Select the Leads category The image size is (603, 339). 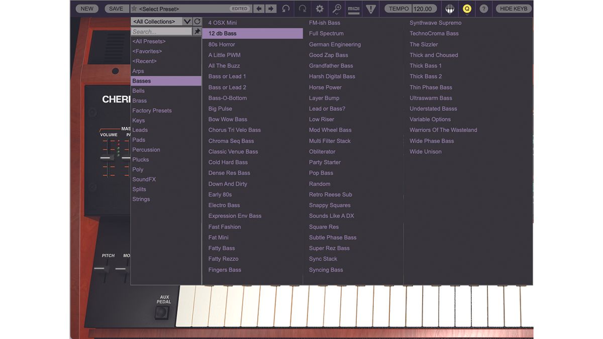140,130
